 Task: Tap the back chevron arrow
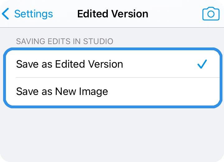coord(5,14)
